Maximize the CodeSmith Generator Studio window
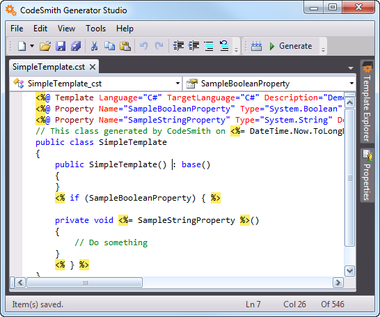Viewport: 380px width, 317px height. pyautogui.click(x=333, y=8)
